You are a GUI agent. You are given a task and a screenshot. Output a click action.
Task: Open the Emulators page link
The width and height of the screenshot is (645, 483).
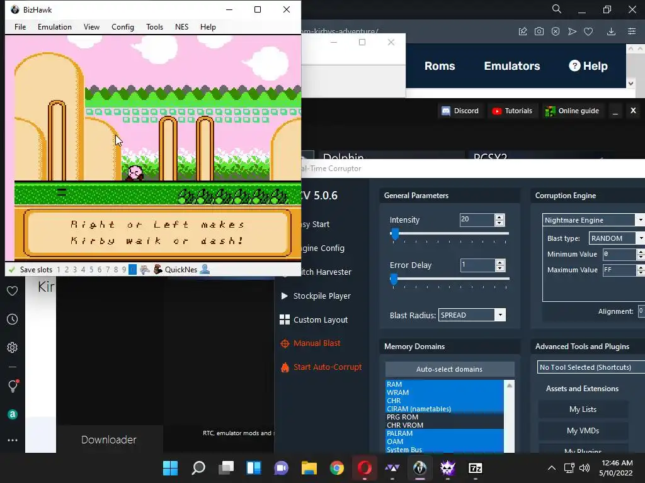click(x=511, y=66)
